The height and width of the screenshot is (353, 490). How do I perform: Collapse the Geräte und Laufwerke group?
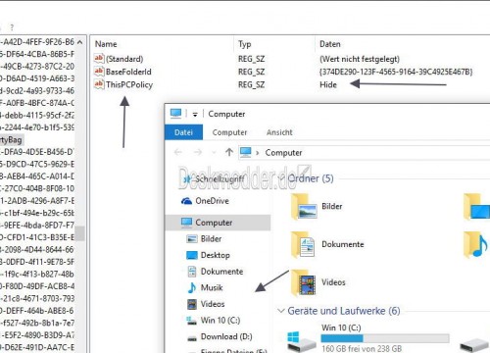280,311
